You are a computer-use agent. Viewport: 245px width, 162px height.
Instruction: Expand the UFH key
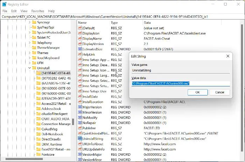tap(29, 63)
